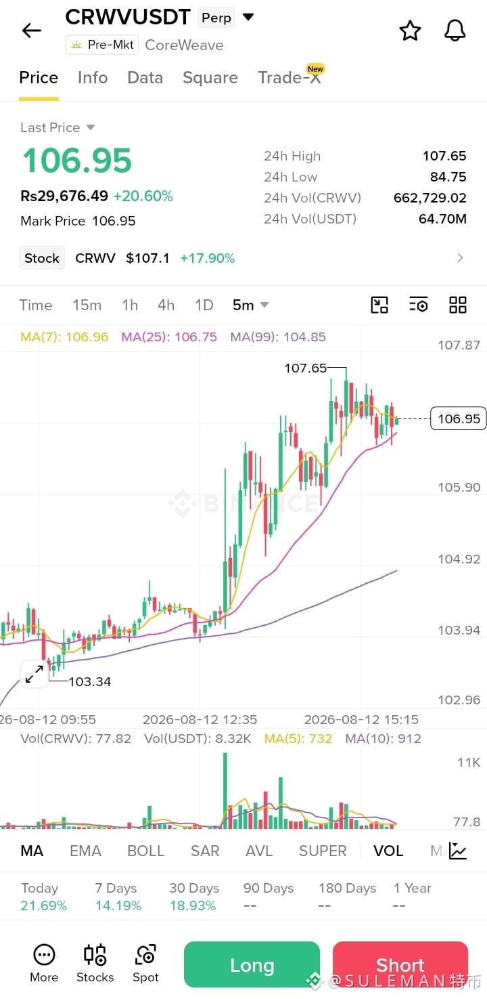Toggle the SUPER indicator
The image size is (487, 999).
pos(323,851)
